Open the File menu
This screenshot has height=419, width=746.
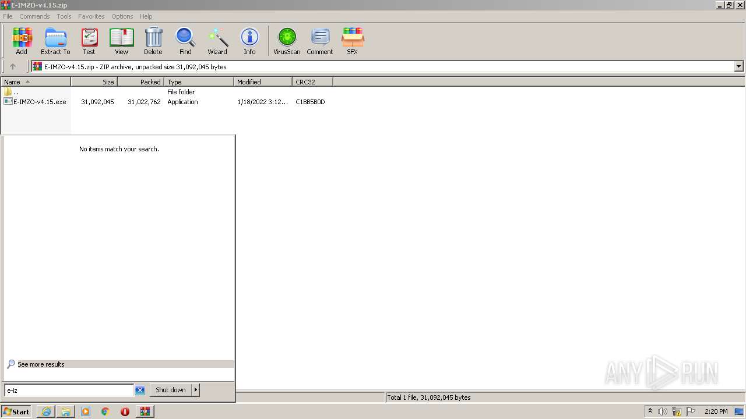point(8,16)
